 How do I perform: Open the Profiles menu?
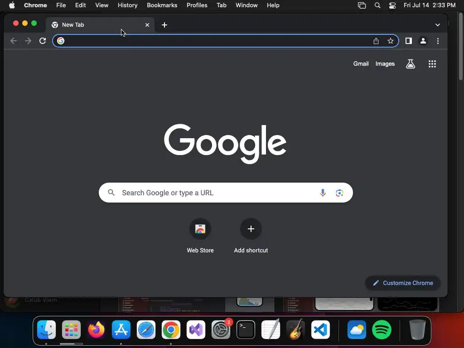(x=197, y=5)
